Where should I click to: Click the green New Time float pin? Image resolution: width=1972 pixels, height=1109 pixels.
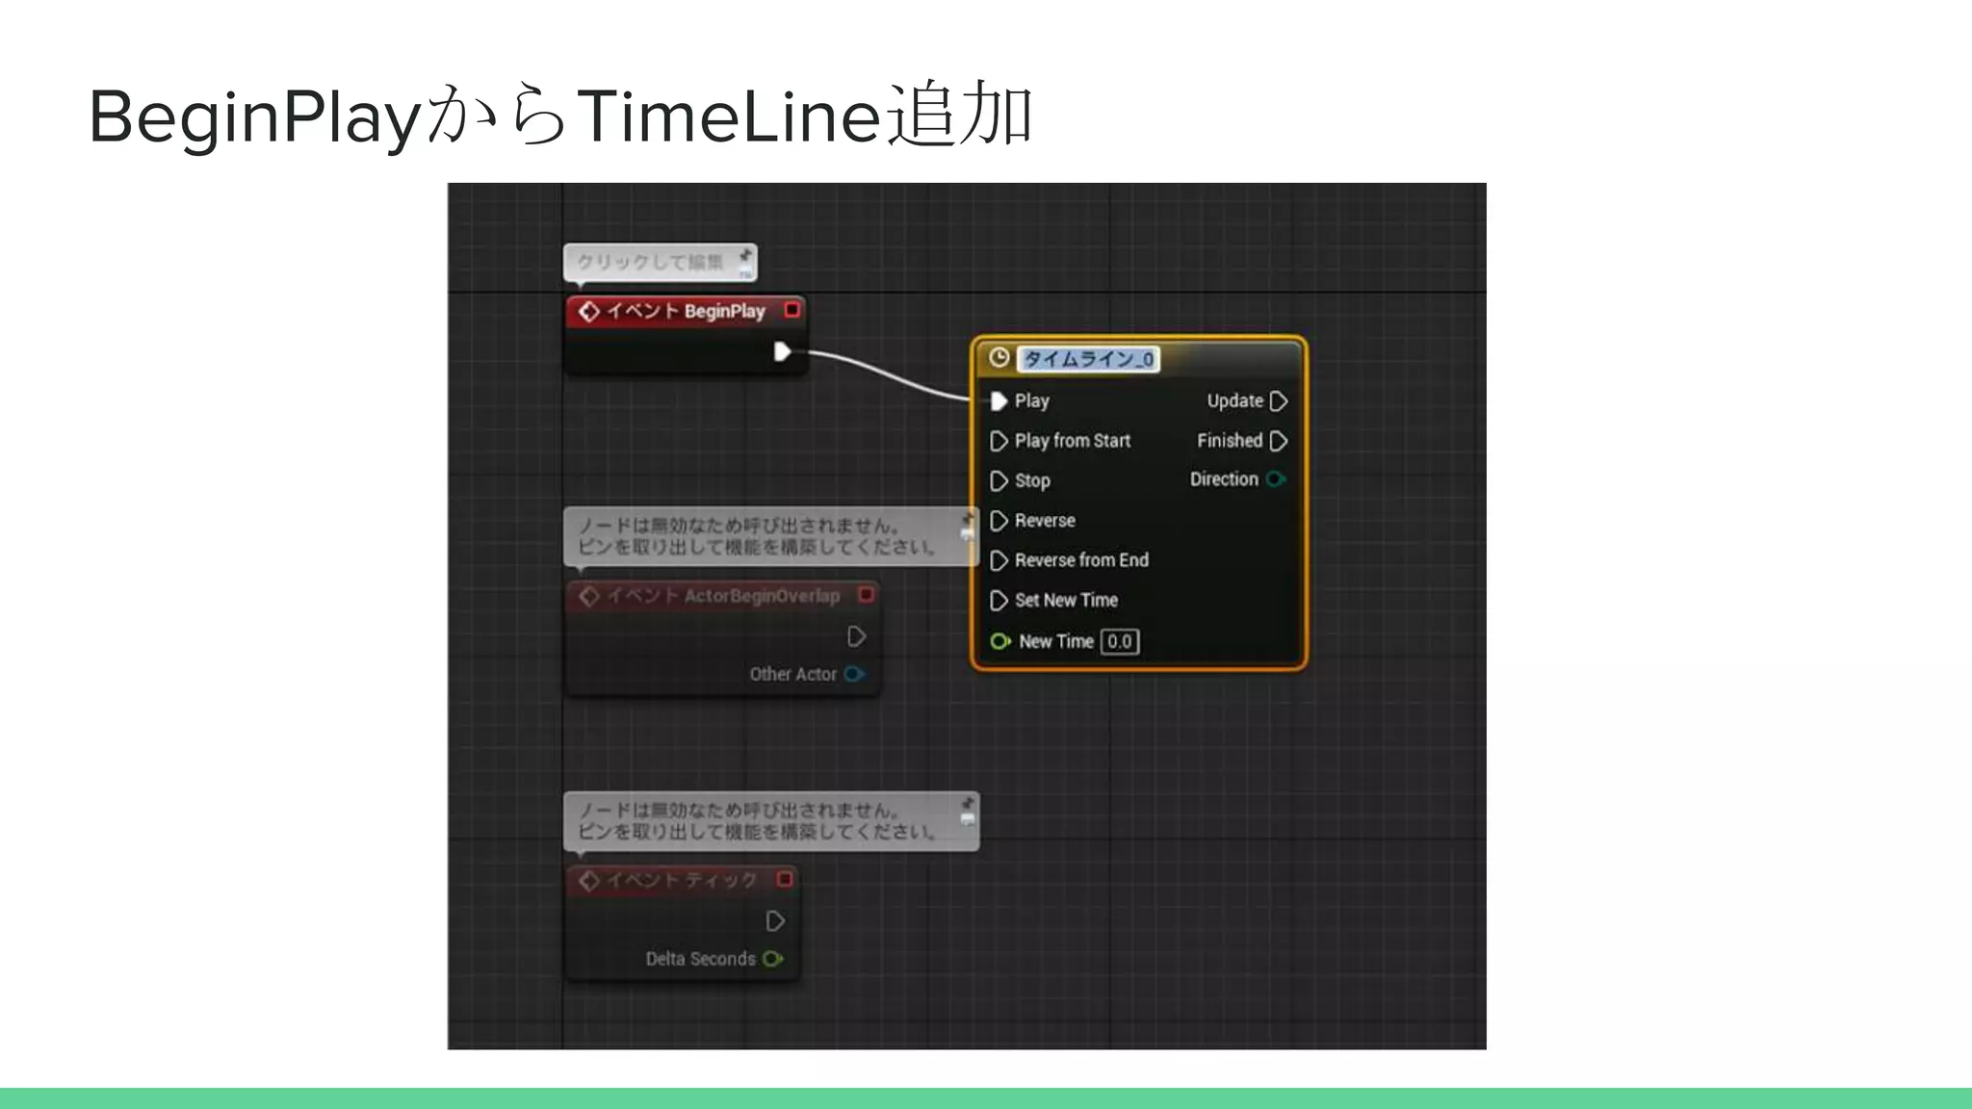coord(1000,641)
